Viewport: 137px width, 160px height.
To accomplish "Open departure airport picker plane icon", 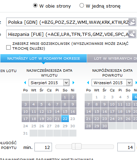I will 132,22.
